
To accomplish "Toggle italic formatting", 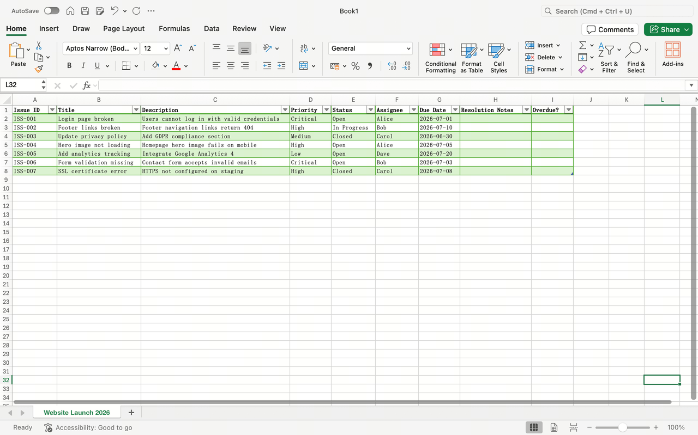I will pos(83,66).
